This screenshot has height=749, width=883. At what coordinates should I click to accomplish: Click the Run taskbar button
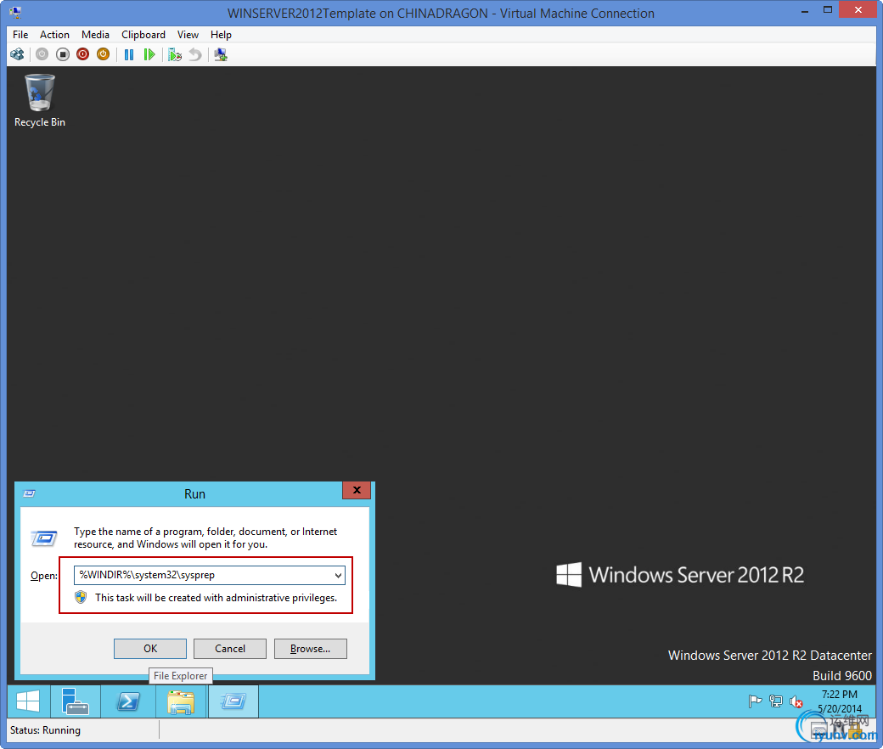pyautogui.click(x=233, y=701)
